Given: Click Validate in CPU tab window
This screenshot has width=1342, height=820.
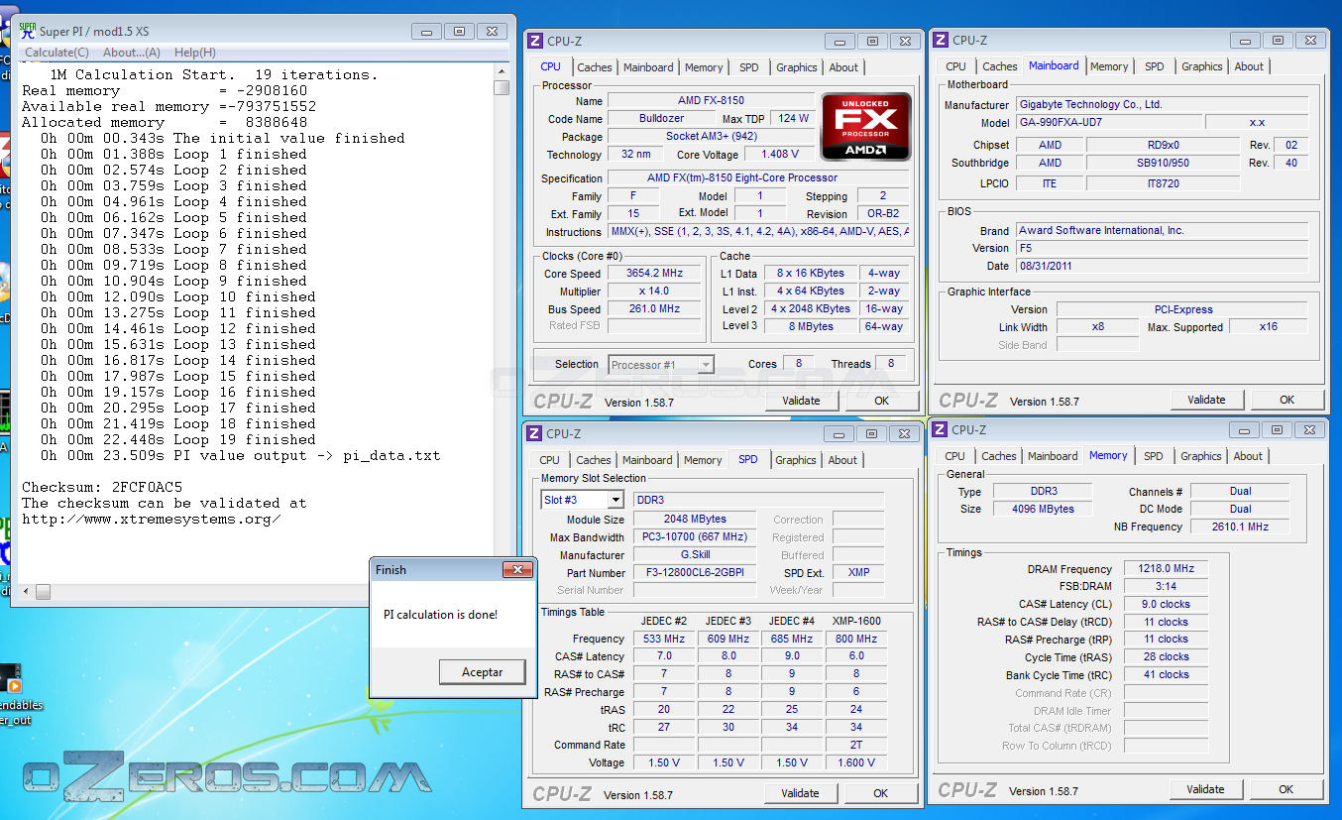Looking at the screenshot, I should pos(801,401).
